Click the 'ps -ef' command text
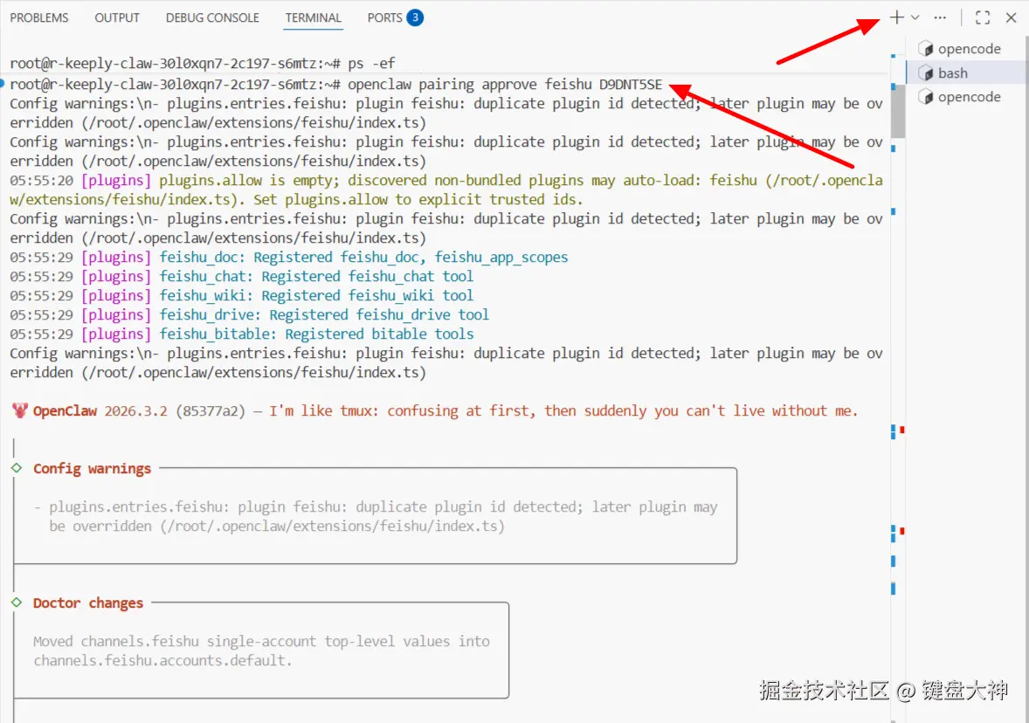The image size is (1029, 723). point(371,64)
